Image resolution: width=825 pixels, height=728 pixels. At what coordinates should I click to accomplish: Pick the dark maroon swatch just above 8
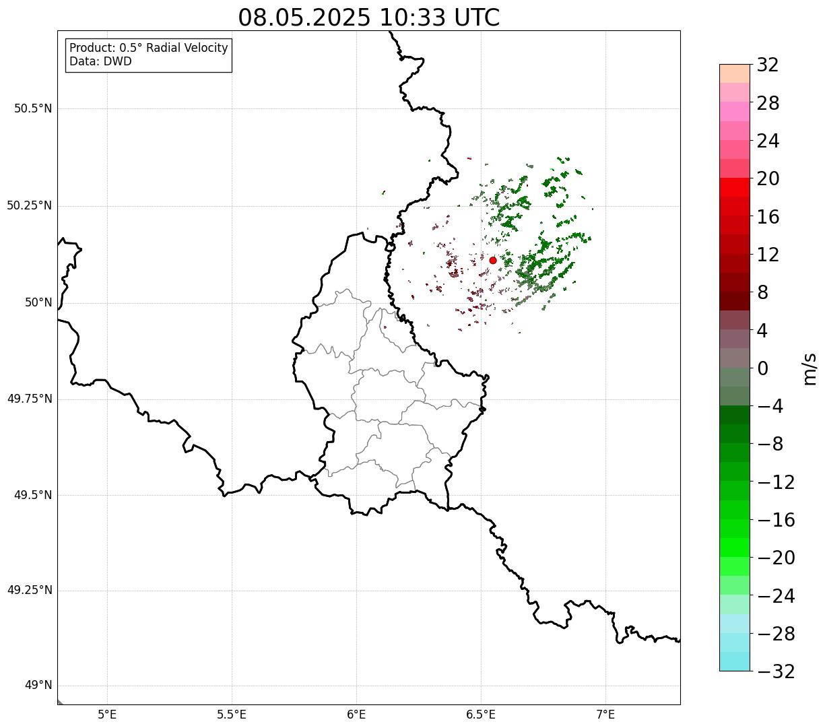tap(734, 282)
